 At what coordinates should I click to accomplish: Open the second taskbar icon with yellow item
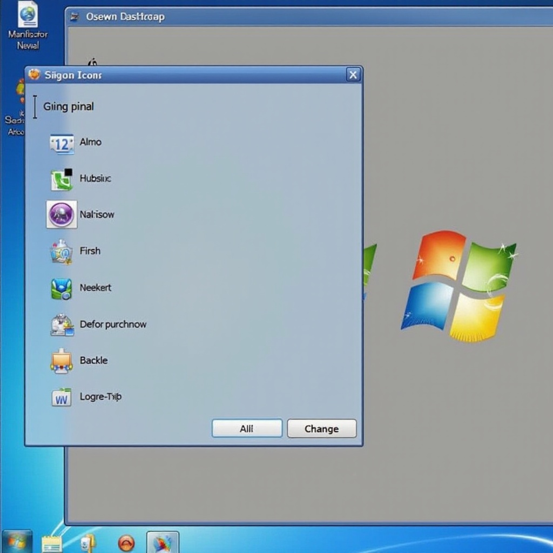[x=88, y=543]
